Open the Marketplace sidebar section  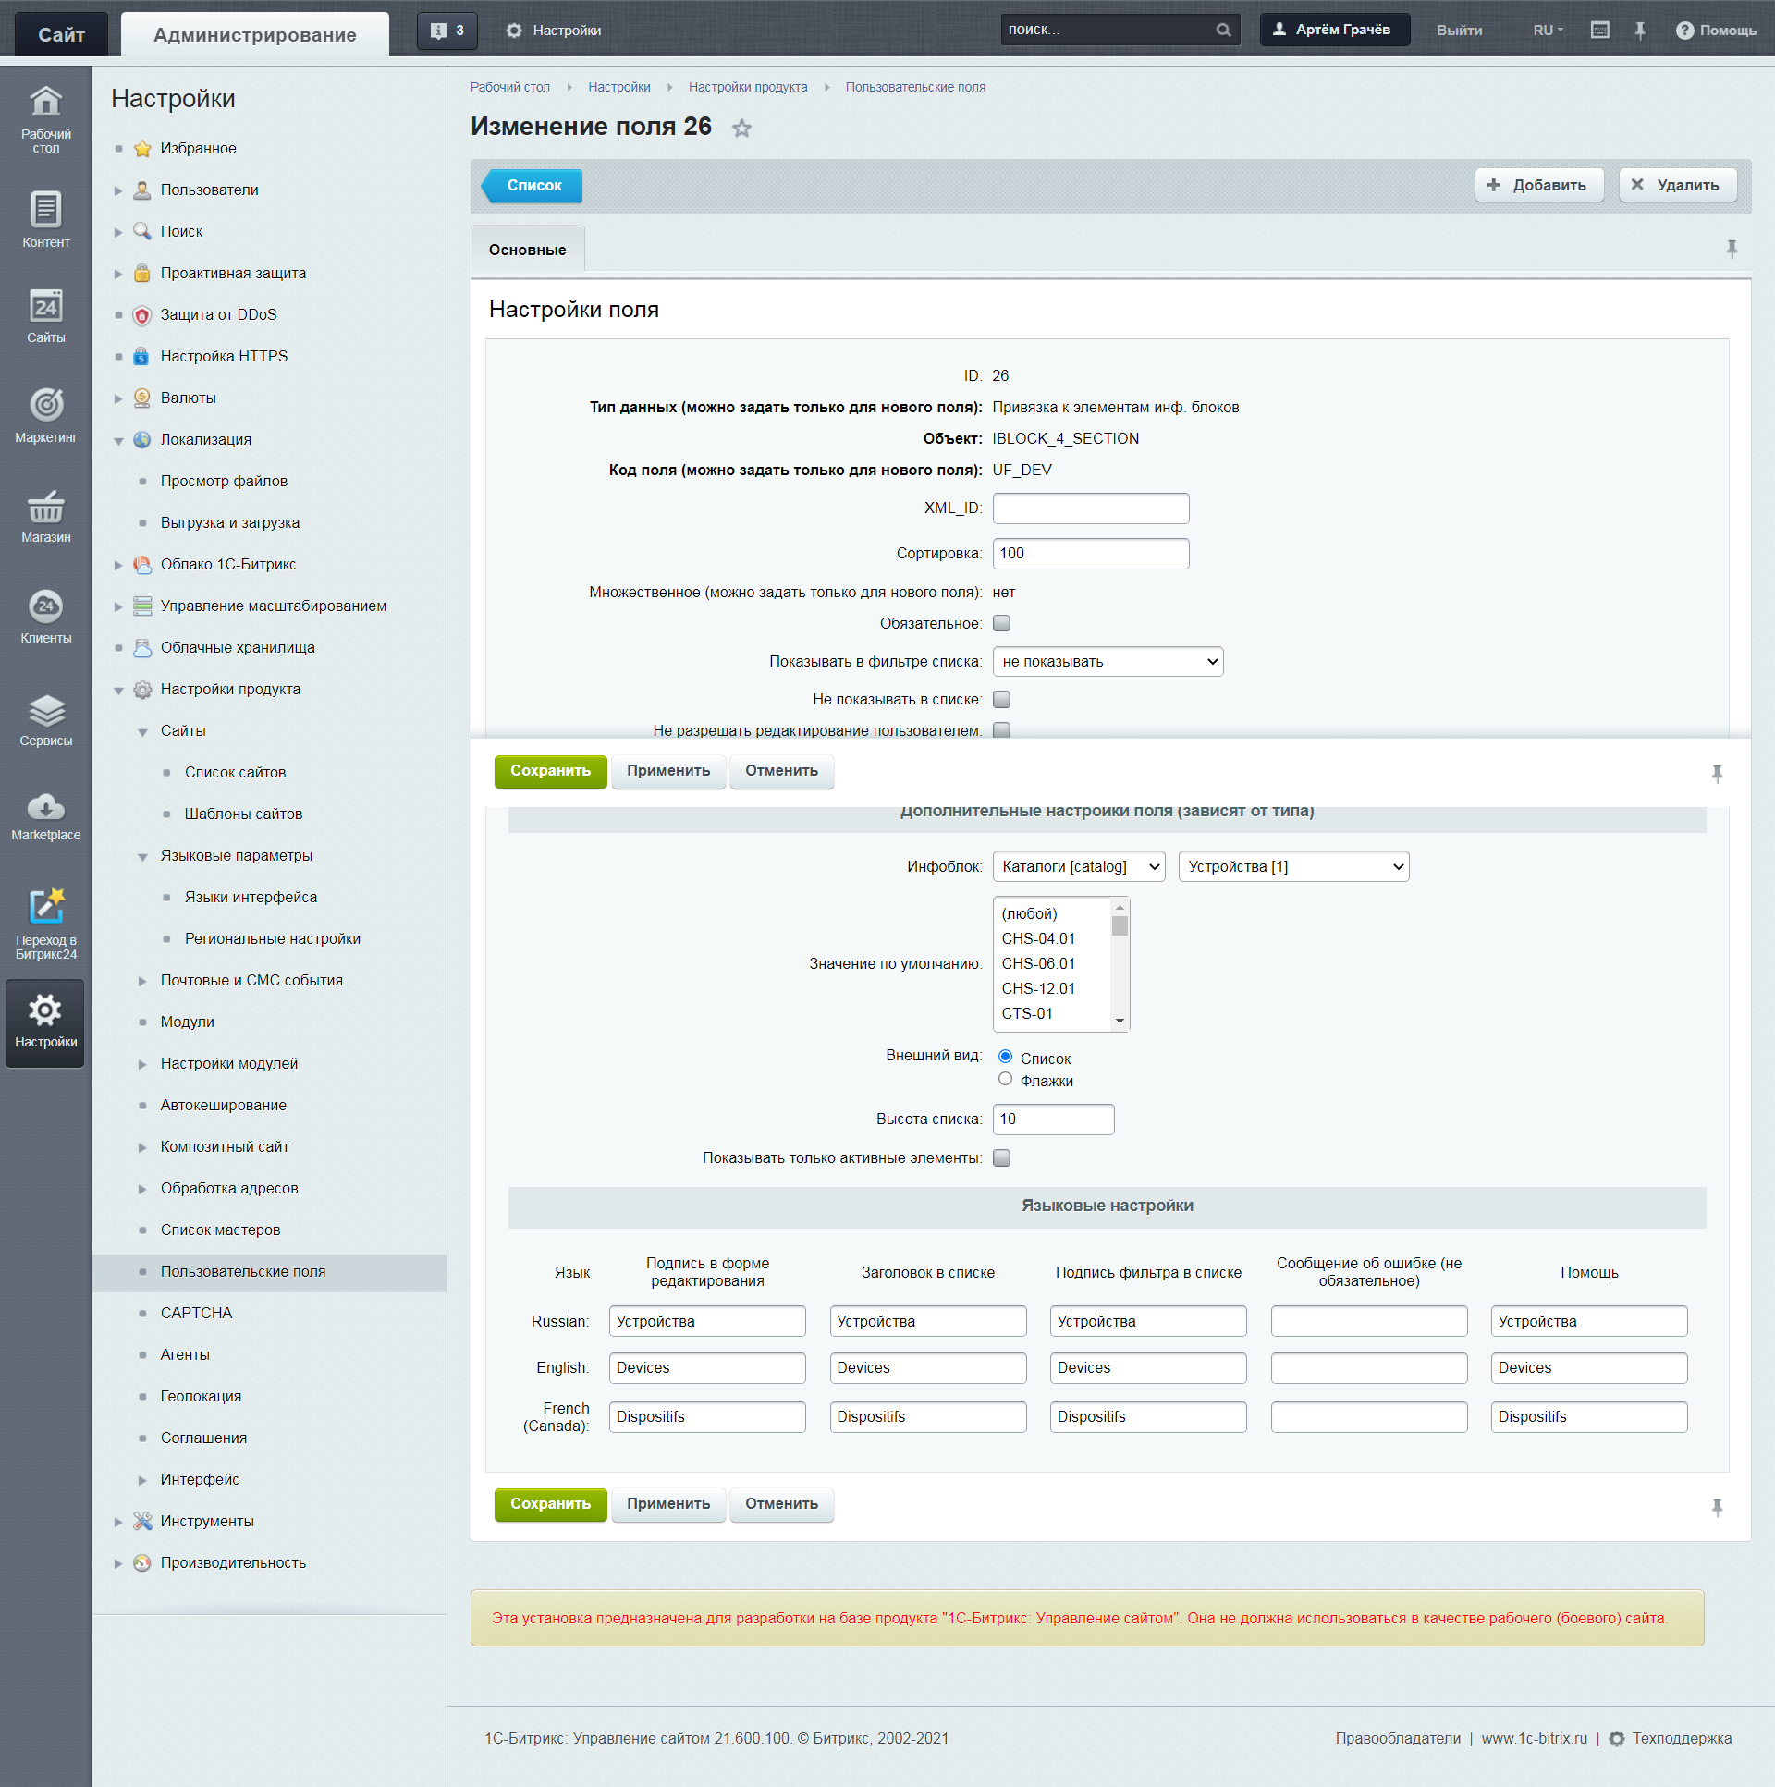pos(45,815)
